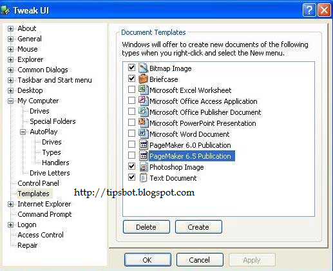Click the Create button

[198, 227]
